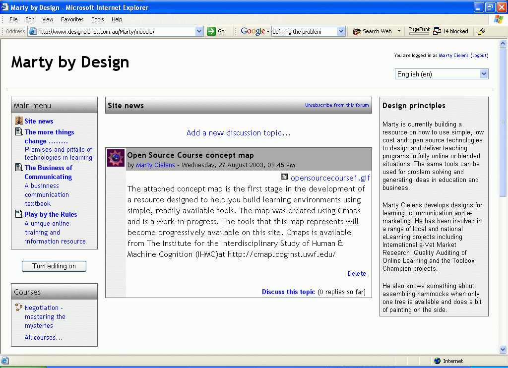Viewport: 508px width, 368px height.
Task: Click the Site news forum icon
Action: click(19, 121)
